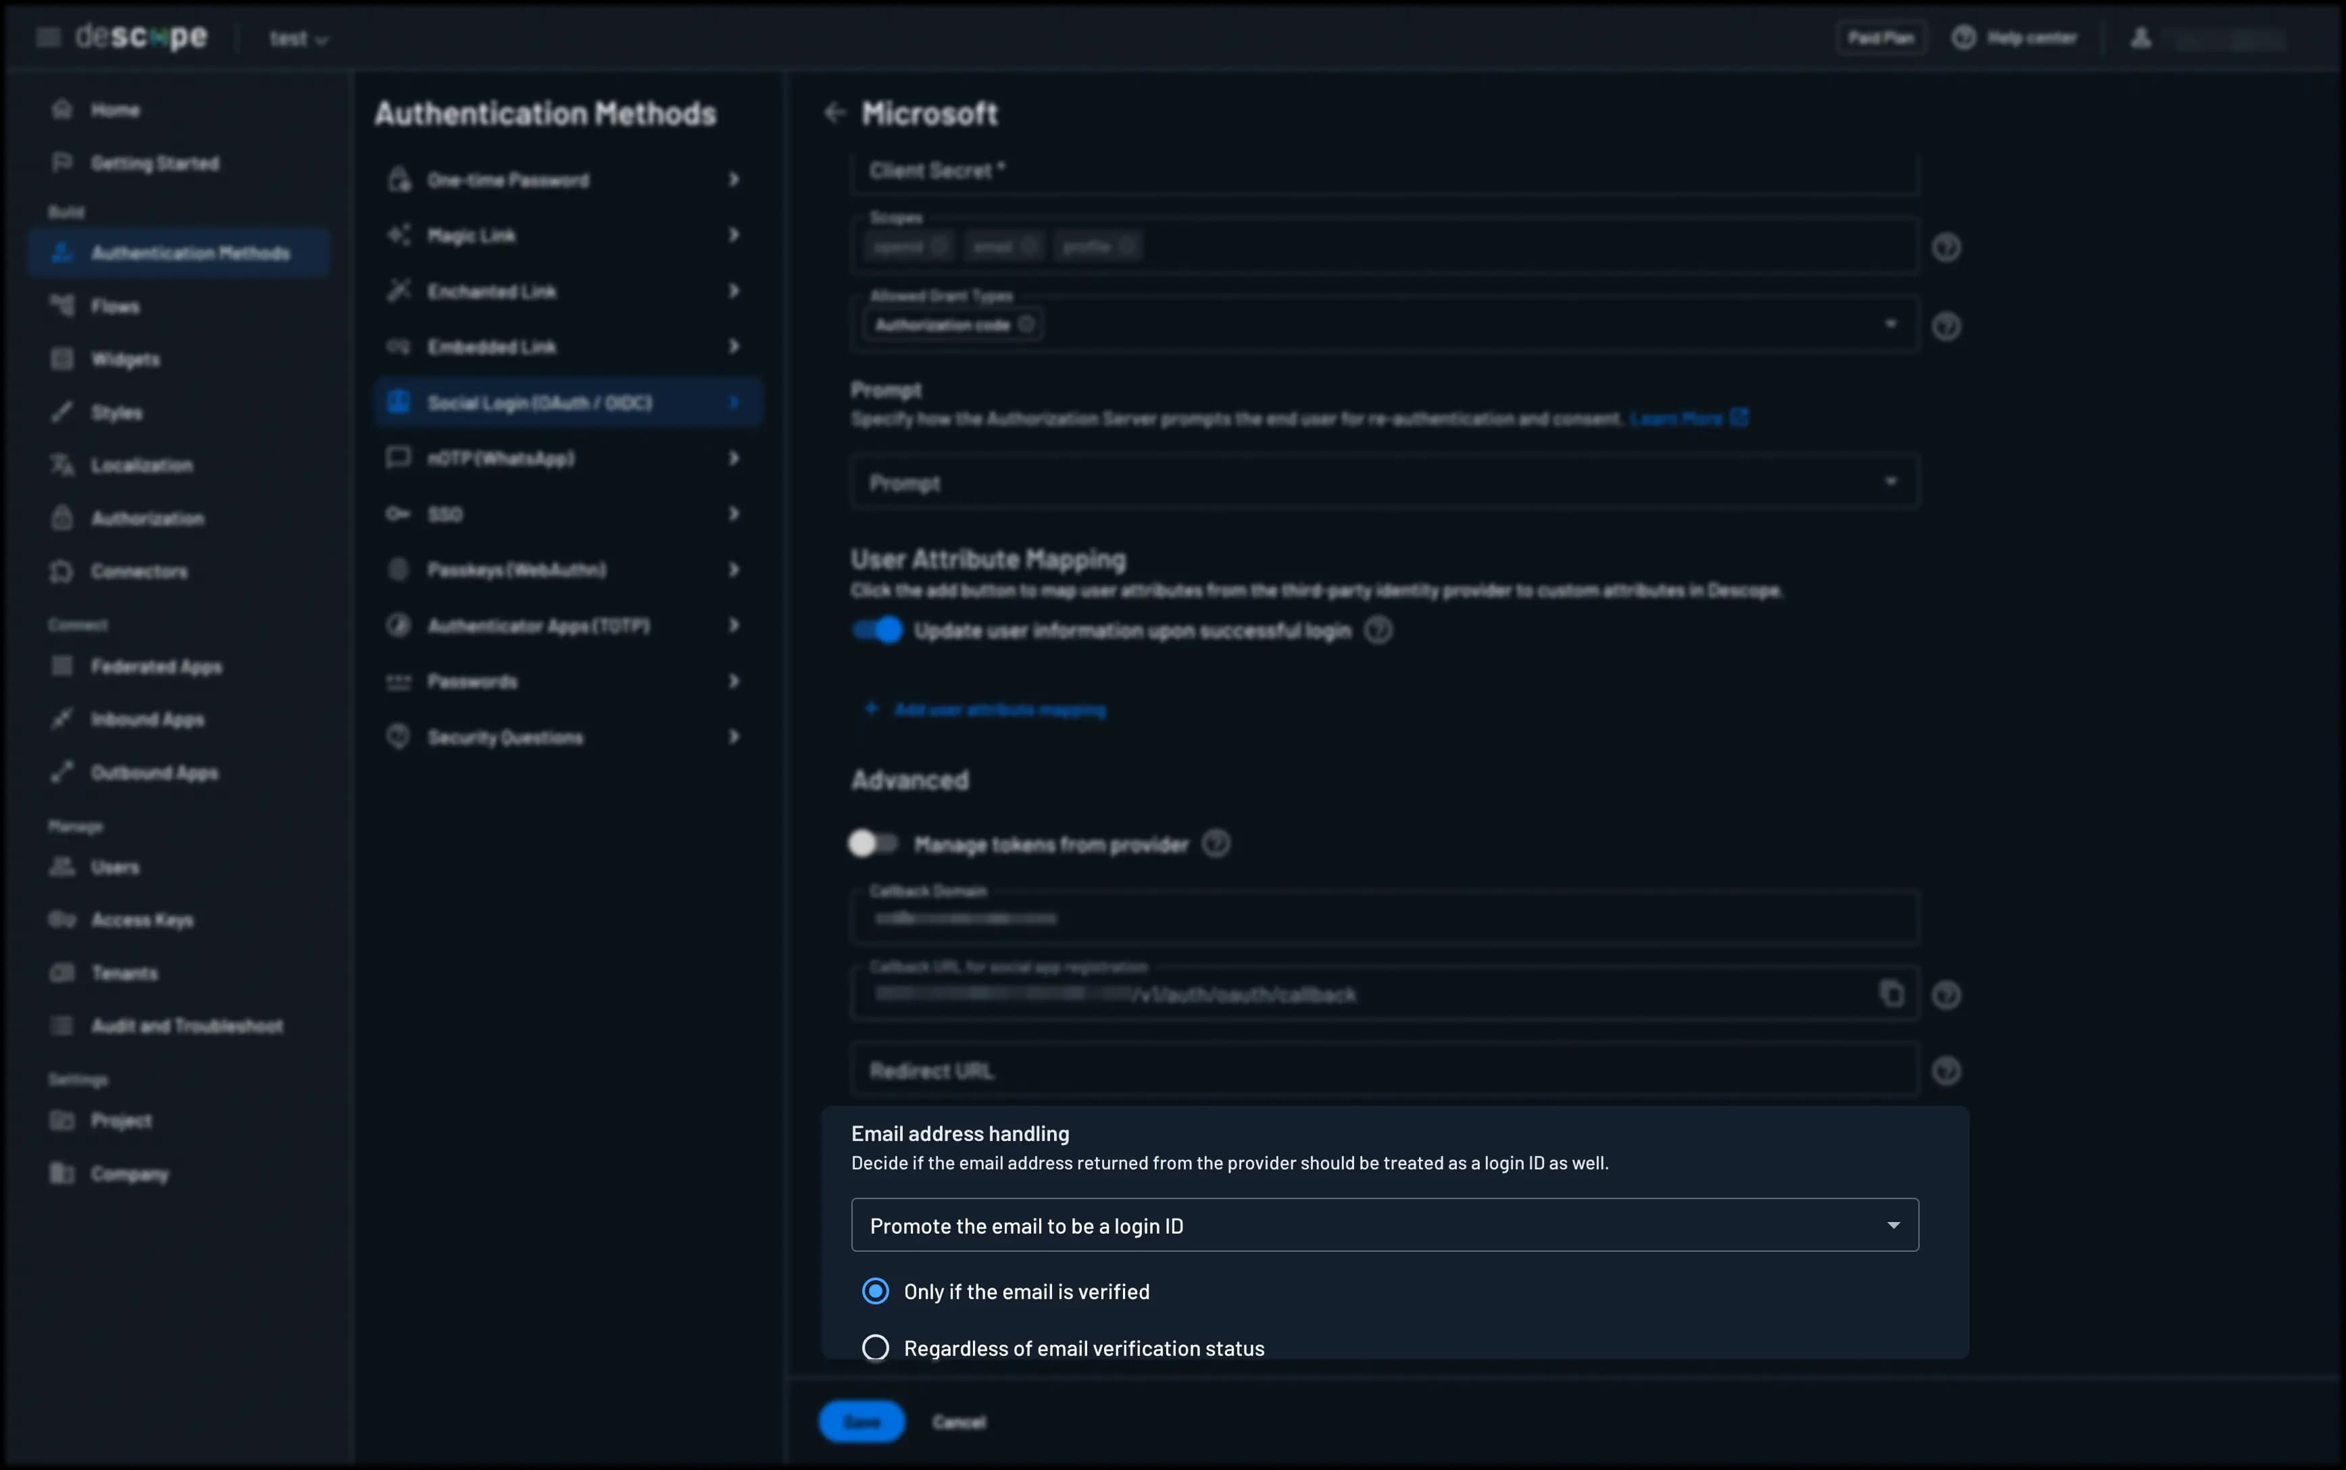Toggle "Manage tokens from provider" switch
Viewport: 2346px width, 1470px height.
873,843
